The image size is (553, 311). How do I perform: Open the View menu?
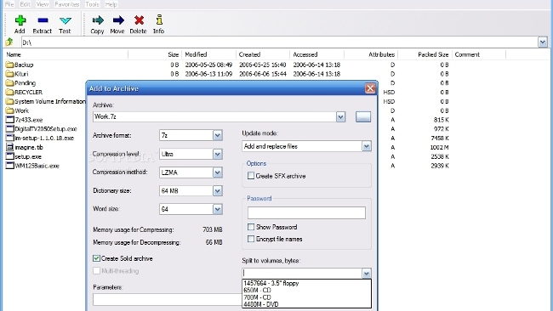[43, 4]
